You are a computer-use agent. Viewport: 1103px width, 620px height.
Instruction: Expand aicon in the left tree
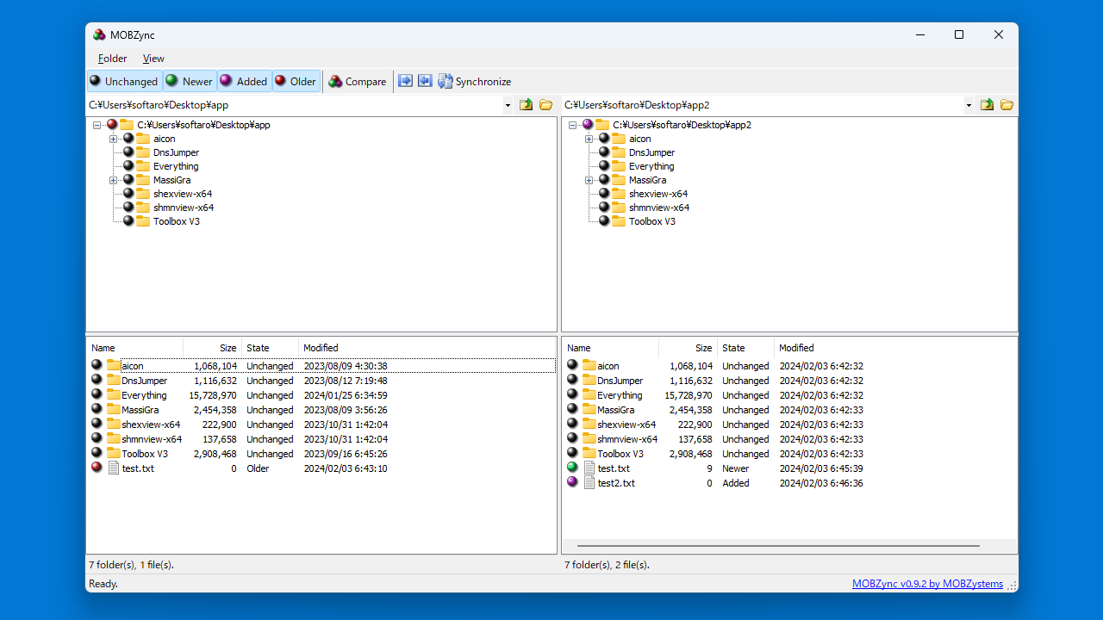tap(113, 139)
